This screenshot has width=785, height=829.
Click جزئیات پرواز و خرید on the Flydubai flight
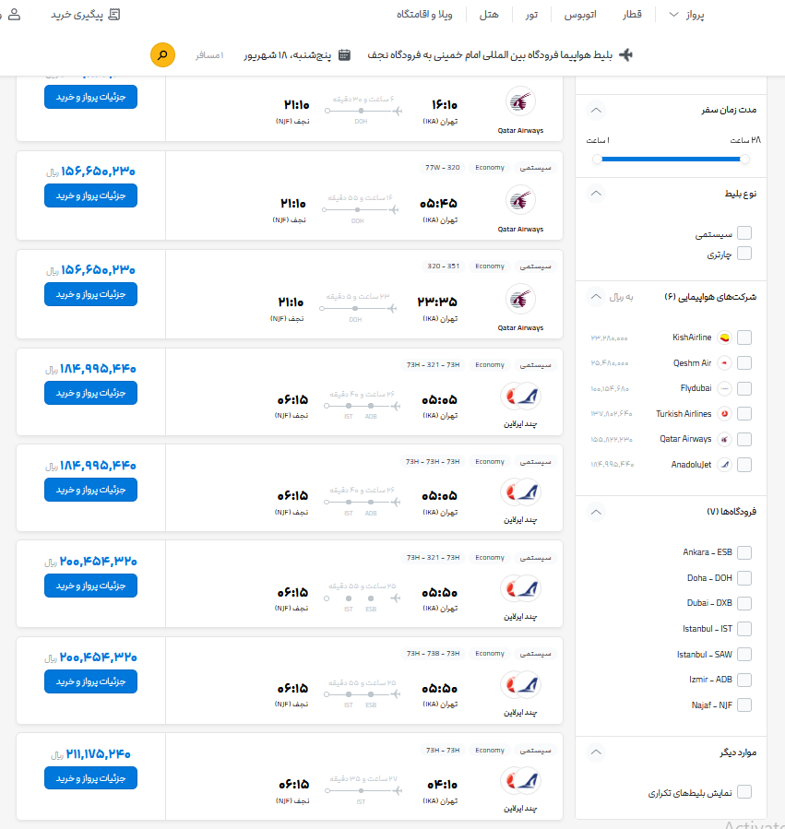(x=89, y=96)
